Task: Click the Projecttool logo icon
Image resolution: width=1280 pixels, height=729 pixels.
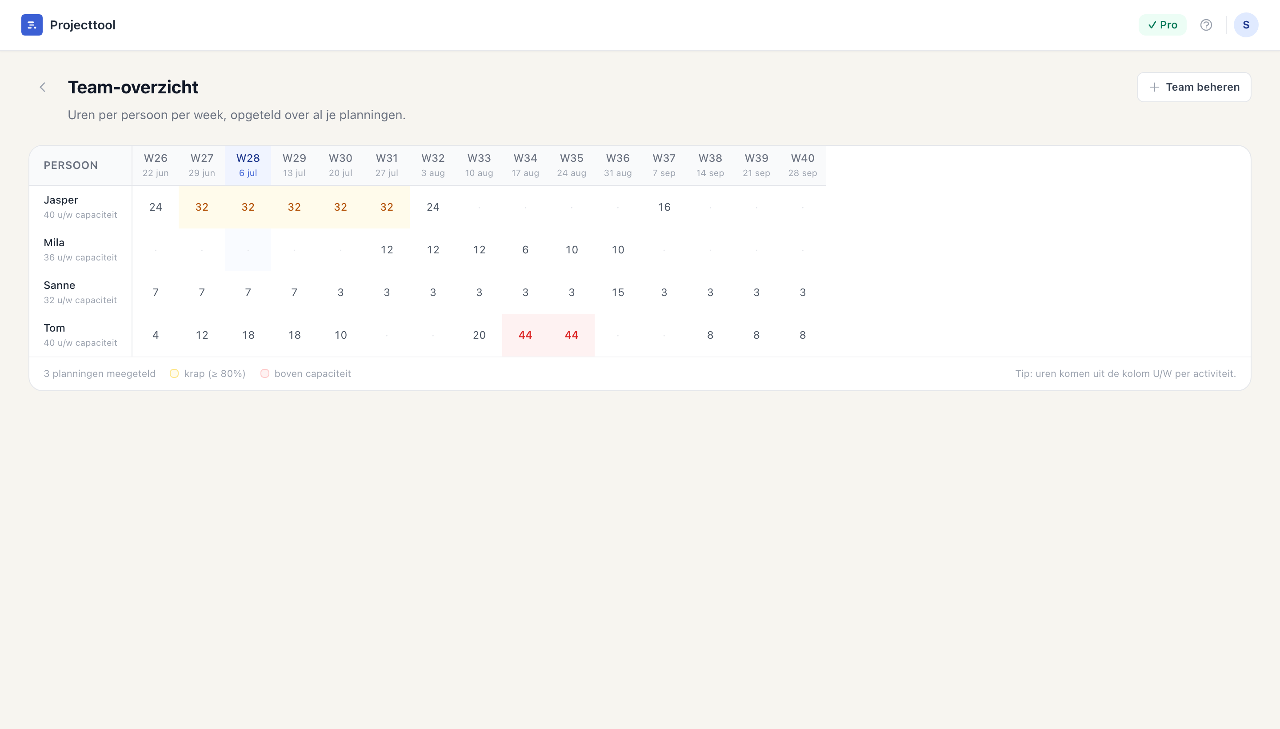Action: [32, 25]
